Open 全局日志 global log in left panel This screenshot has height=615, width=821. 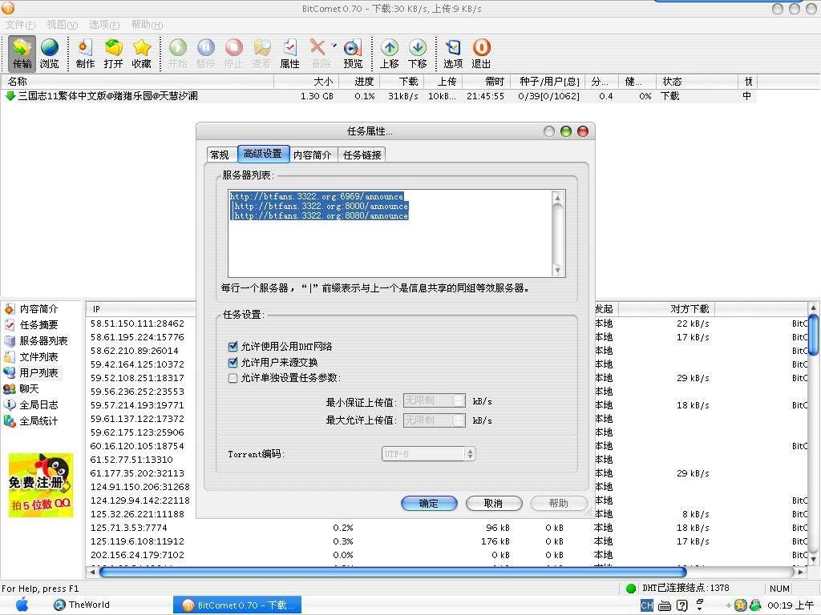point(32,404)
